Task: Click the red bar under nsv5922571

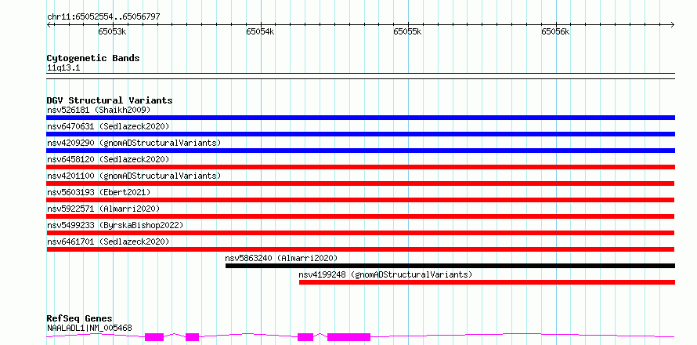Action: tap(360, 216)
